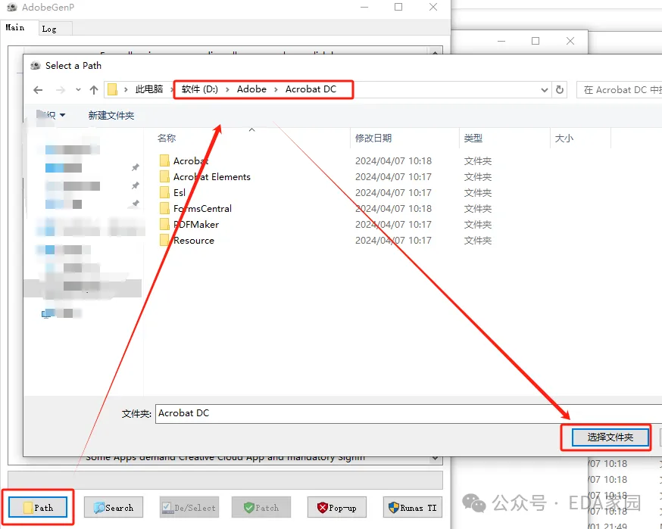
Task: Select the Acrobat Elements folder
Action: (x=212, y=177)
